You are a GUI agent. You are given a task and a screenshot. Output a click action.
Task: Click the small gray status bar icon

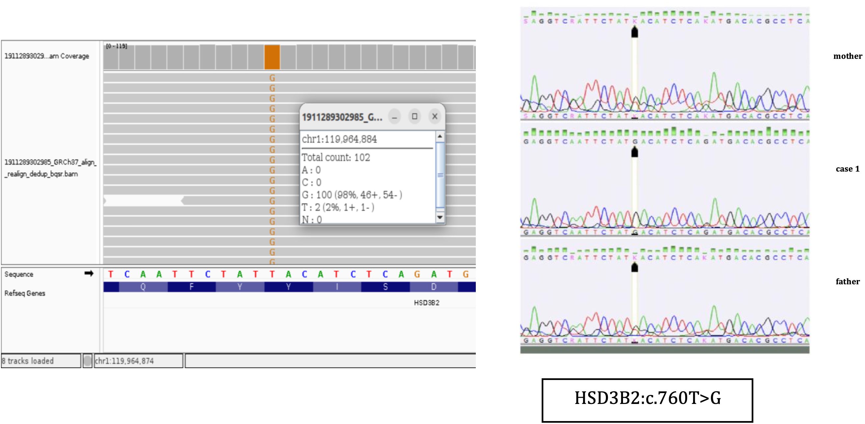[87, 361]
